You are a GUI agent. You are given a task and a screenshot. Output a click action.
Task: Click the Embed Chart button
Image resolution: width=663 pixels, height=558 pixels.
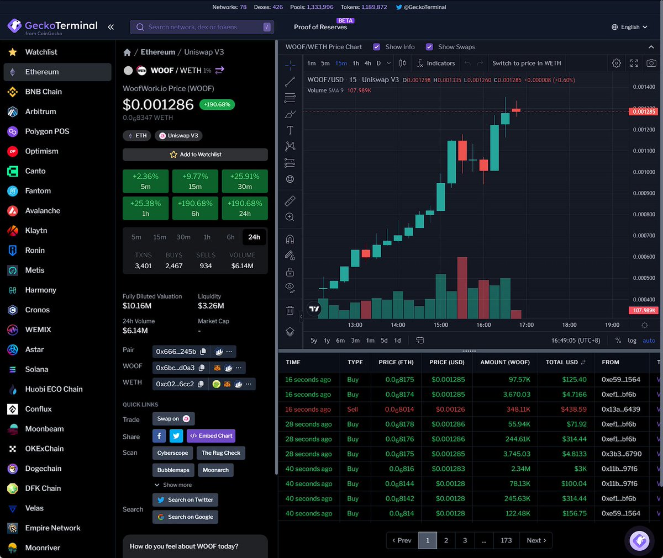click(211, 436)
